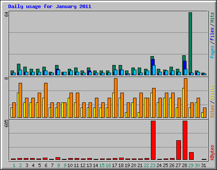Screen dimensions: 217x170
Task: Click the 'KBytes' legend label
Action: click(x=212, y=153)
